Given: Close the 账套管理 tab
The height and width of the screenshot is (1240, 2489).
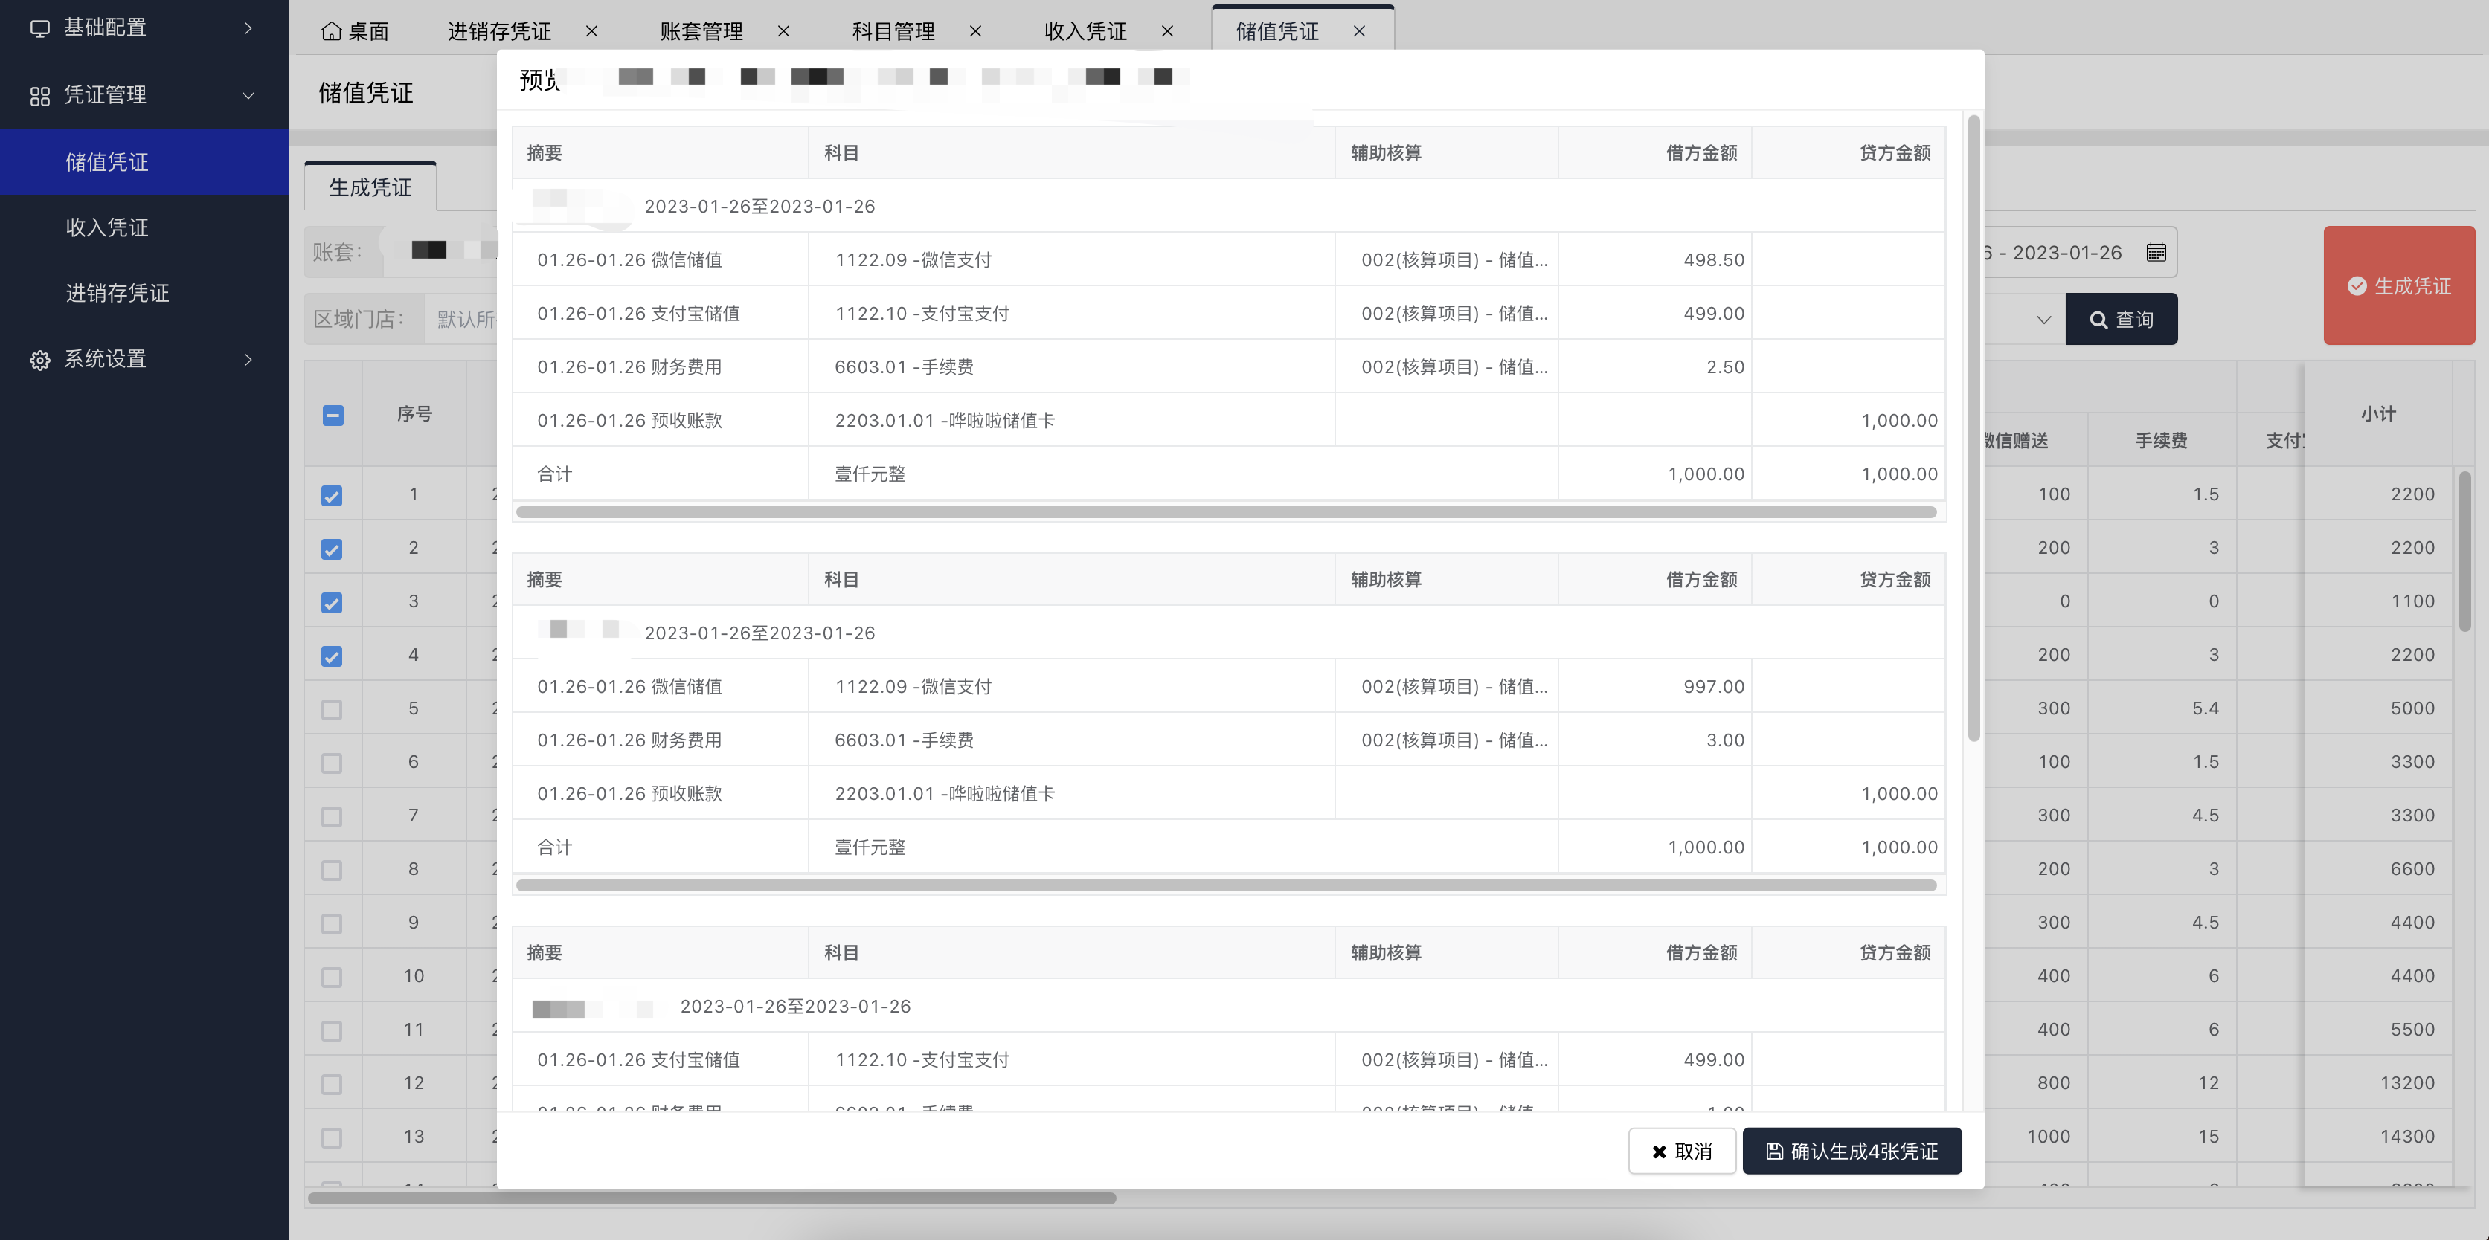Looking at the screenshot, I should click(783, 31).
